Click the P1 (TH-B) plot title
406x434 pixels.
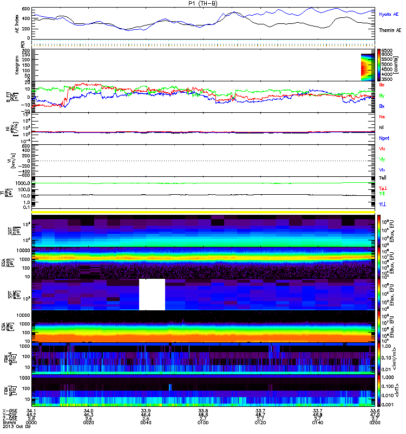click(202, 3)
